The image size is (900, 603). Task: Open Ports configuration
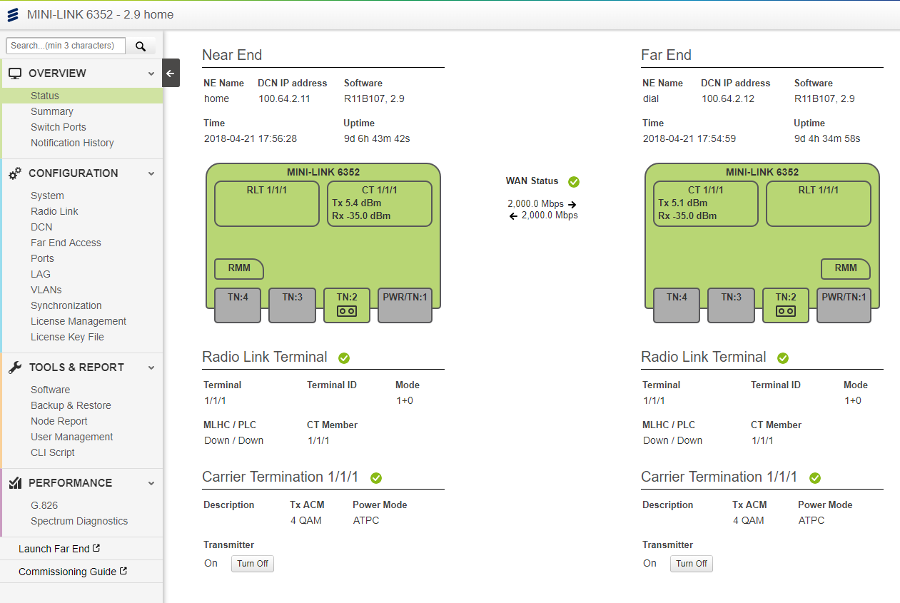click(42, 258)
